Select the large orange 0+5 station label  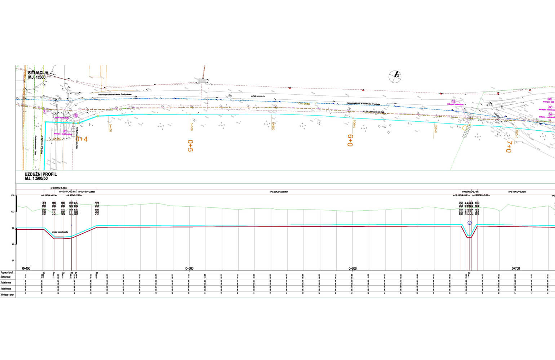[190, 145]
